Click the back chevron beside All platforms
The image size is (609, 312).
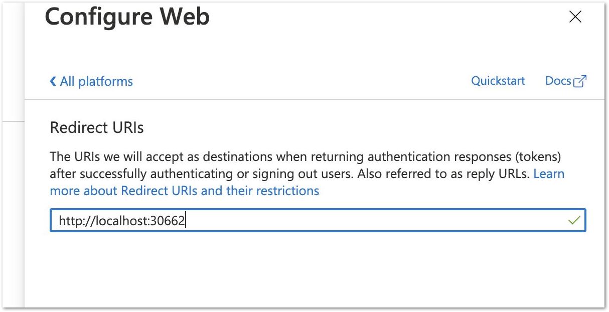[53, 81]
